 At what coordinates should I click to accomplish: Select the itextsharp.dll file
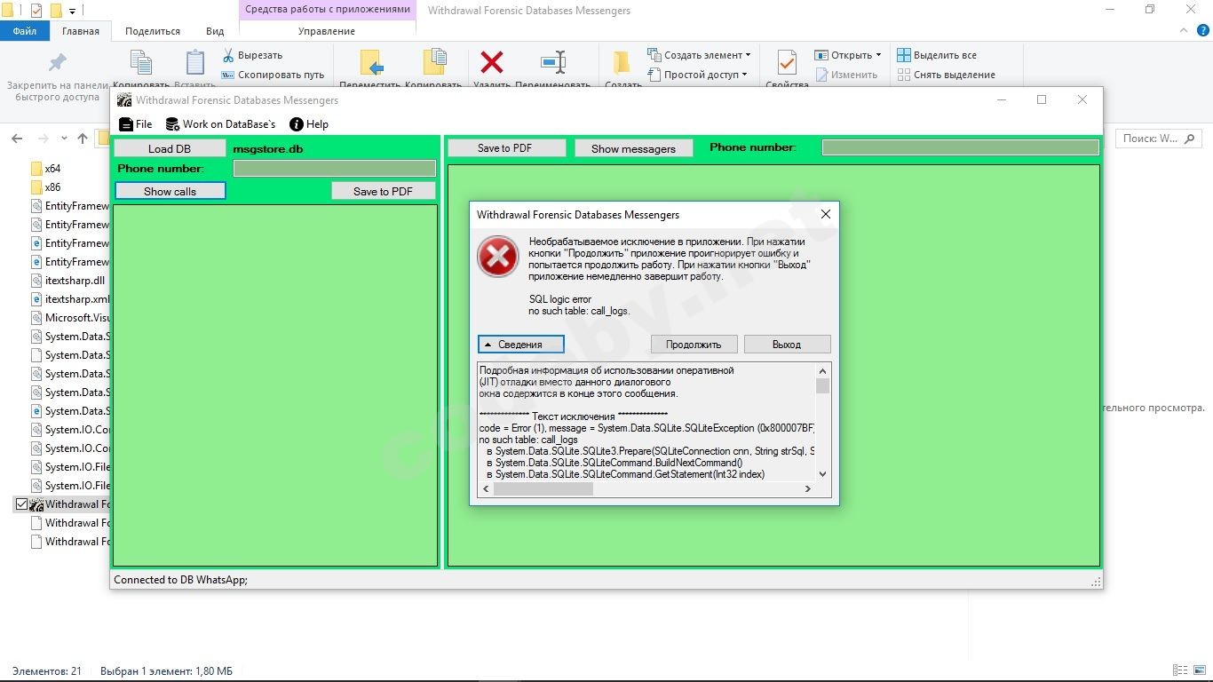(69, 281)
